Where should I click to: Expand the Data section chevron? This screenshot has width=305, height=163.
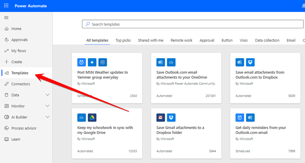[x=48, y=95]
